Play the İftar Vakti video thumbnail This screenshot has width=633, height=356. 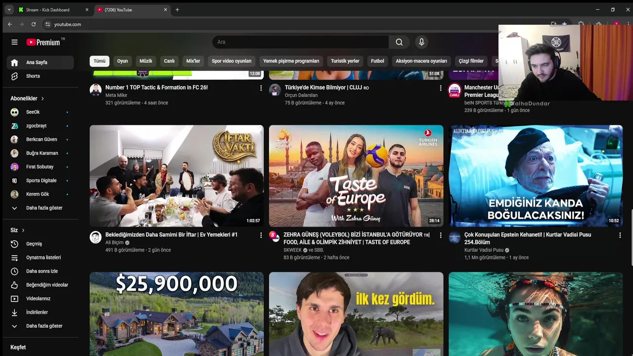pos(177,176)
